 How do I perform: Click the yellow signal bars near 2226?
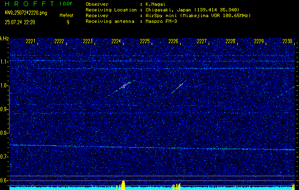pos(176,186)
